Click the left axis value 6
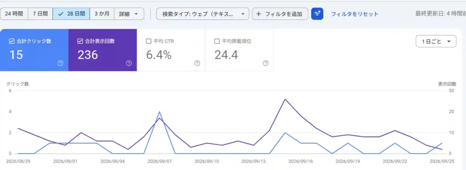Image resolution: width=466 pixels, height=170 pixels. (10, 91)
